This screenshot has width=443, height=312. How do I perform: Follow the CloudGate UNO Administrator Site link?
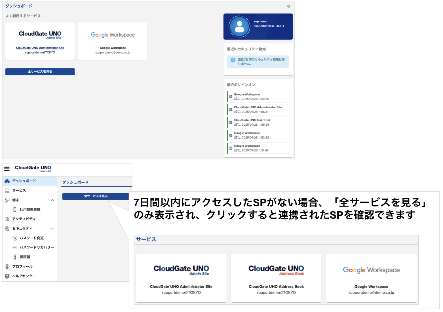pos(40,48)
